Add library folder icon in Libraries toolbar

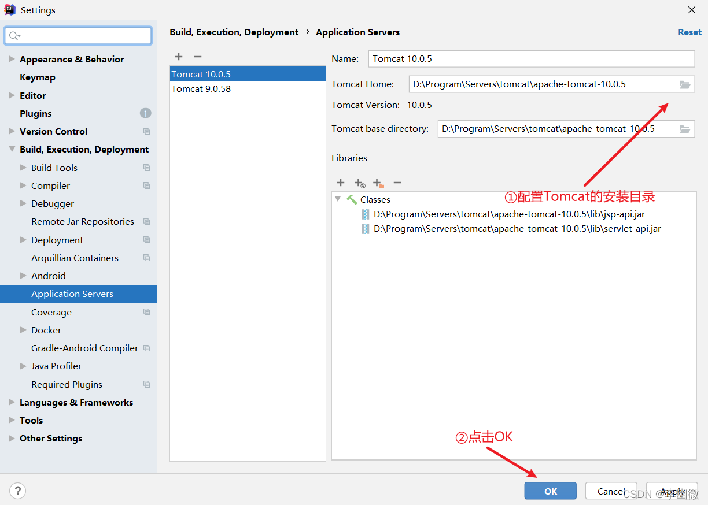(378, 183)
